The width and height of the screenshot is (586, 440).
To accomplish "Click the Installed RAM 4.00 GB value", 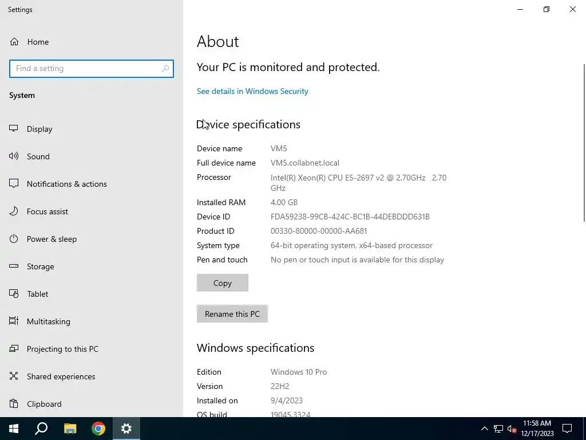I will [284, 202].
